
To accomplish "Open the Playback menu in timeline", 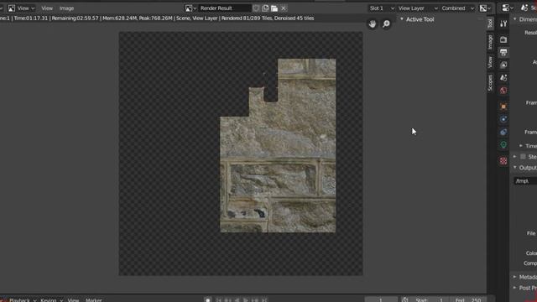I will [x=22, y=300].
